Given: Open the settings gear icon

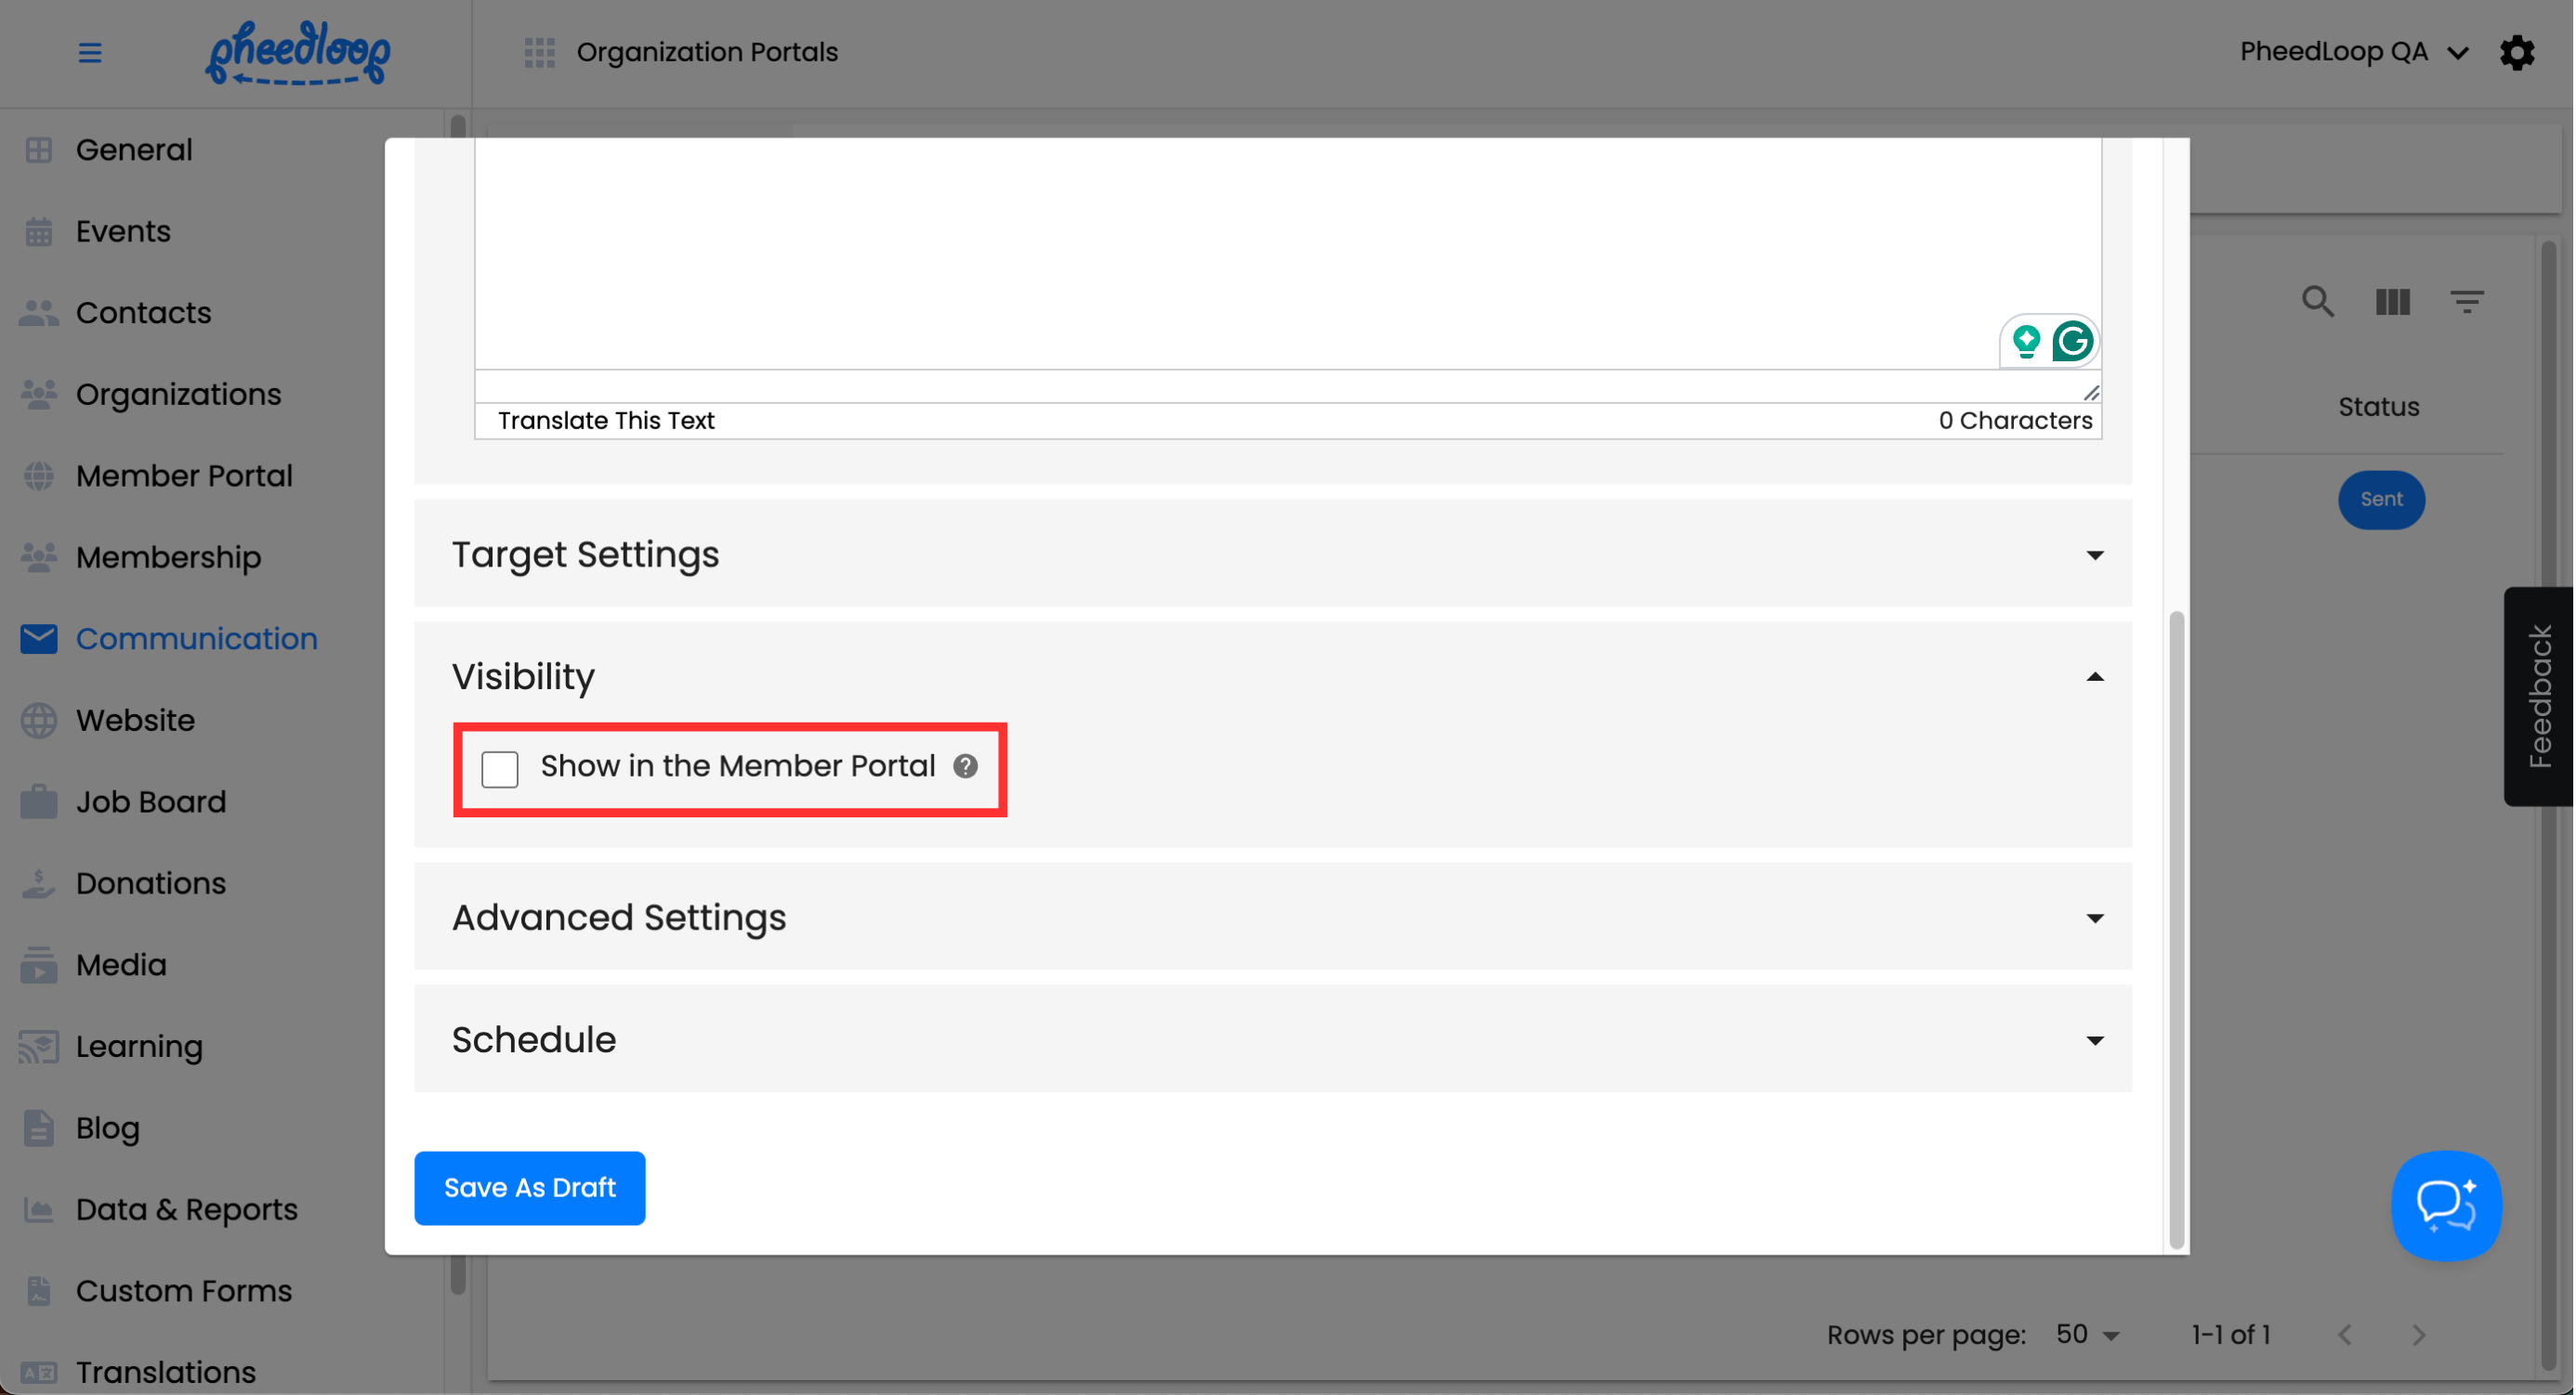Looking at the screenshot, I should click(x=2517, y=52).
